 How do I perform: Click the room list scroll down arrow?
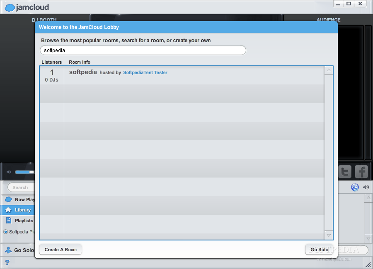coord(329,235)
